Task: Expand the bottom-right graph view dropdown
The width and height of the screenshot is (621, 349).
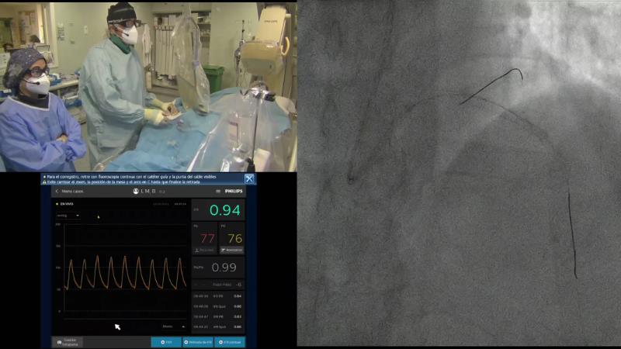Action: click(x=172, y=327)
